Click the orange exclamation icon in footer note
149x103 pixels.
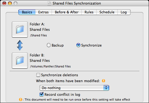pyautogui.click(x=21, y=100)
